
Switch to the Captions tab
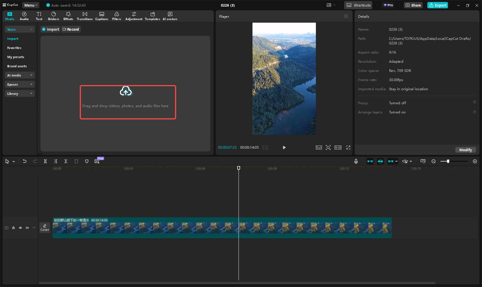(x=102, y=16)
